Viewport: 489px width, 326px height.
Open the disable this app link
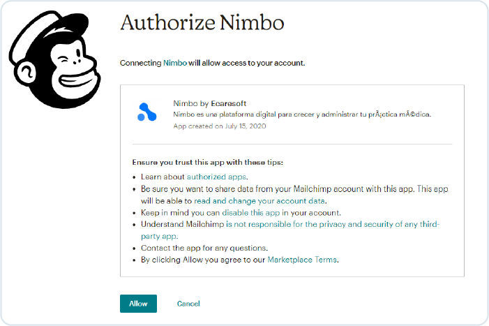point(250,213)
